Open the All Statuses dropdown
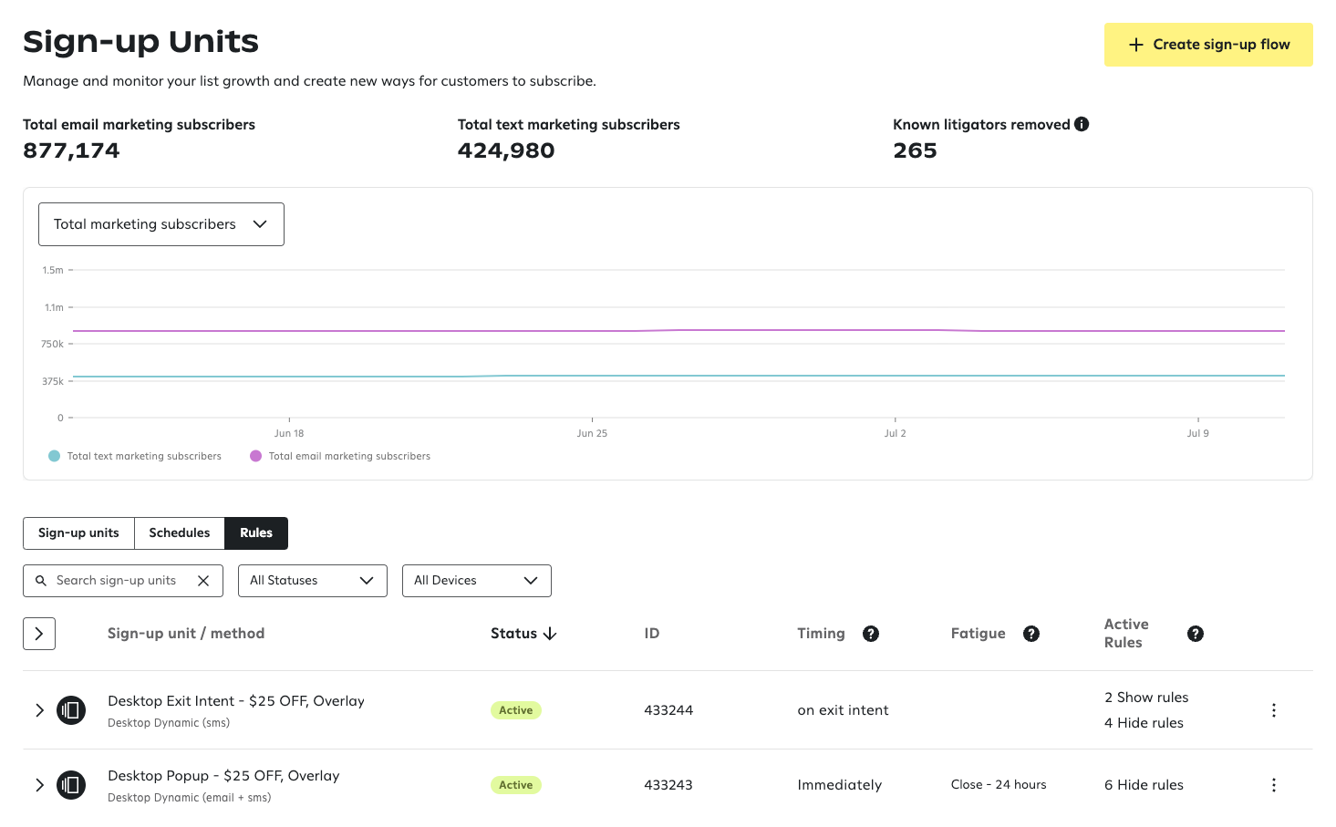1336x827 pixels. click(312, 580)
